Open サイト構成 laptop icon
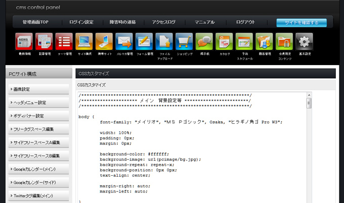Viewport: 344px width, 203px height. pos(84,41)
